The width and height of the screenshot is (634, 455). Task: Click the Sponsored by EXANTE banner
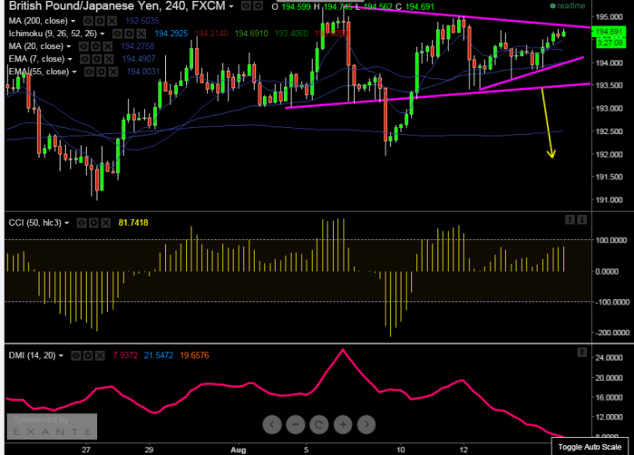coord(52,426)
